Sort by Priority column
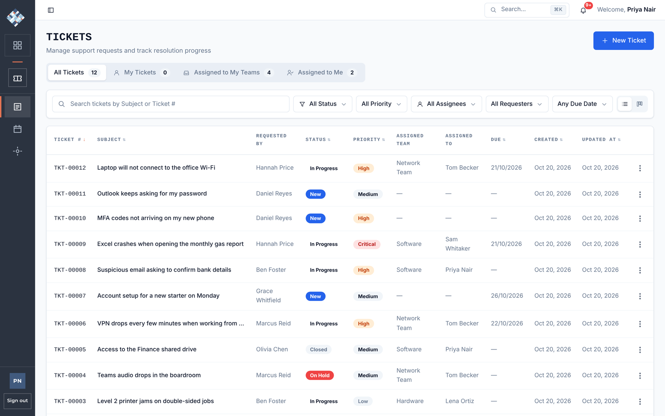Image resolution: width=665 pixels, height=416 pixels. coord(369,140)
